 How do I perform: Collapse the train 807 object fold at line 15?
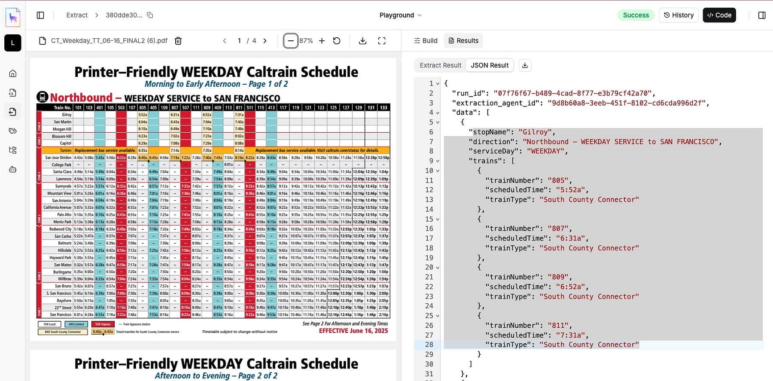coord(438,219)
